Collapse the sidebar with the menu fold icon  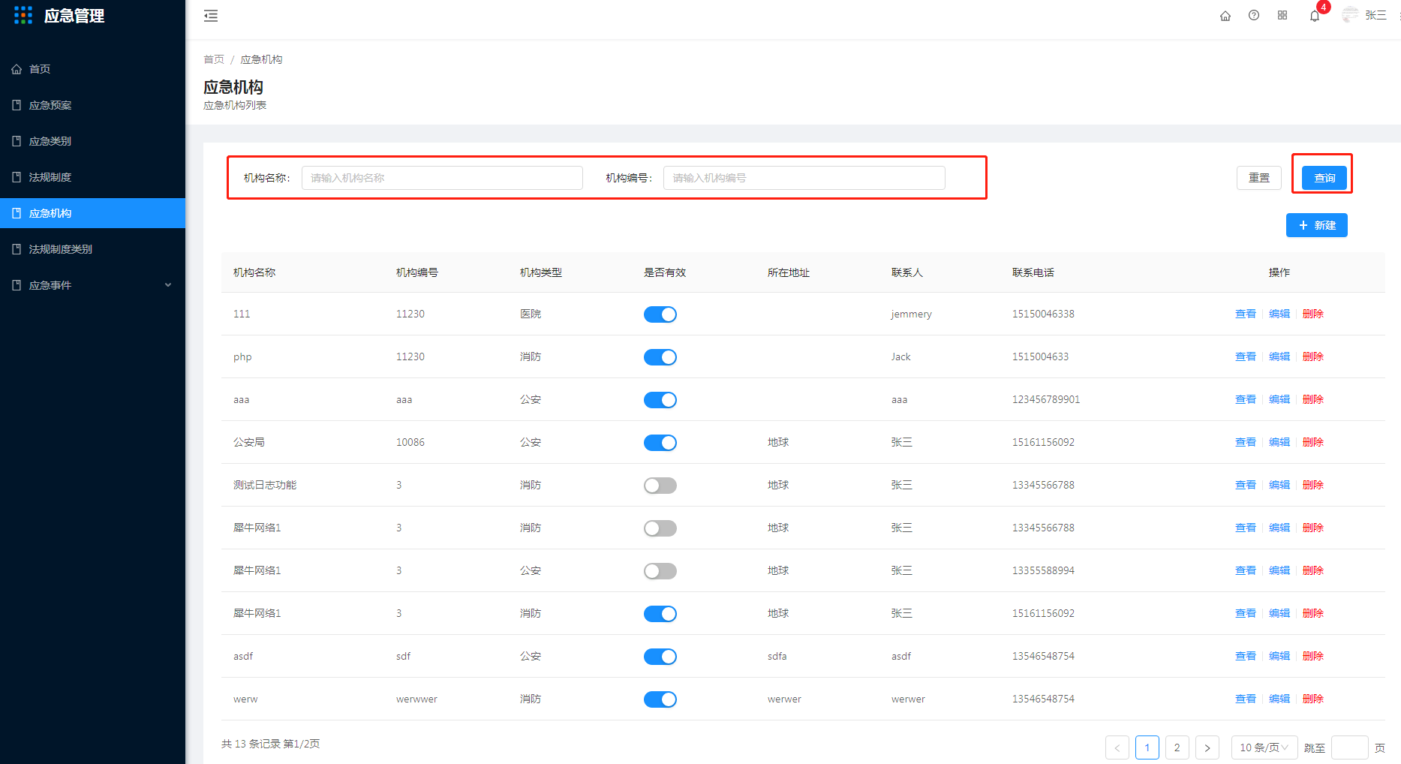click(211, 16)
